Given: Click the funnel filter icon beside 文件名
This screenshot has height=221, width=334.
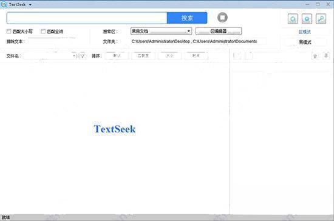Looking at the screenshot, I should click(x=83, y=56).
